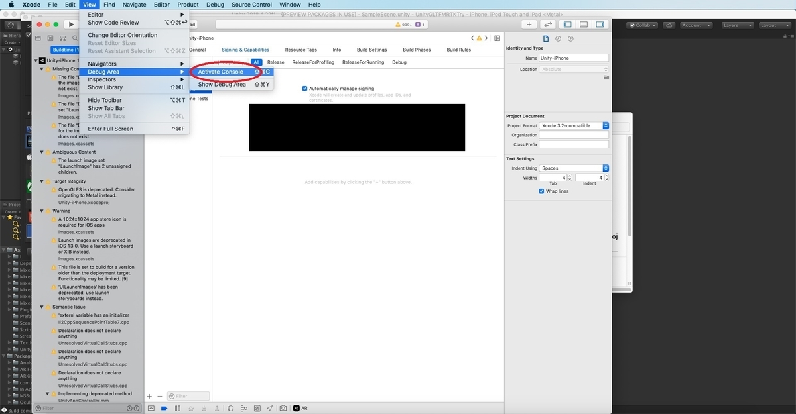The height and width of the screenshot is (414, 796).
Task: Open the Indent Using dropdown
Action: pos(574,168)
